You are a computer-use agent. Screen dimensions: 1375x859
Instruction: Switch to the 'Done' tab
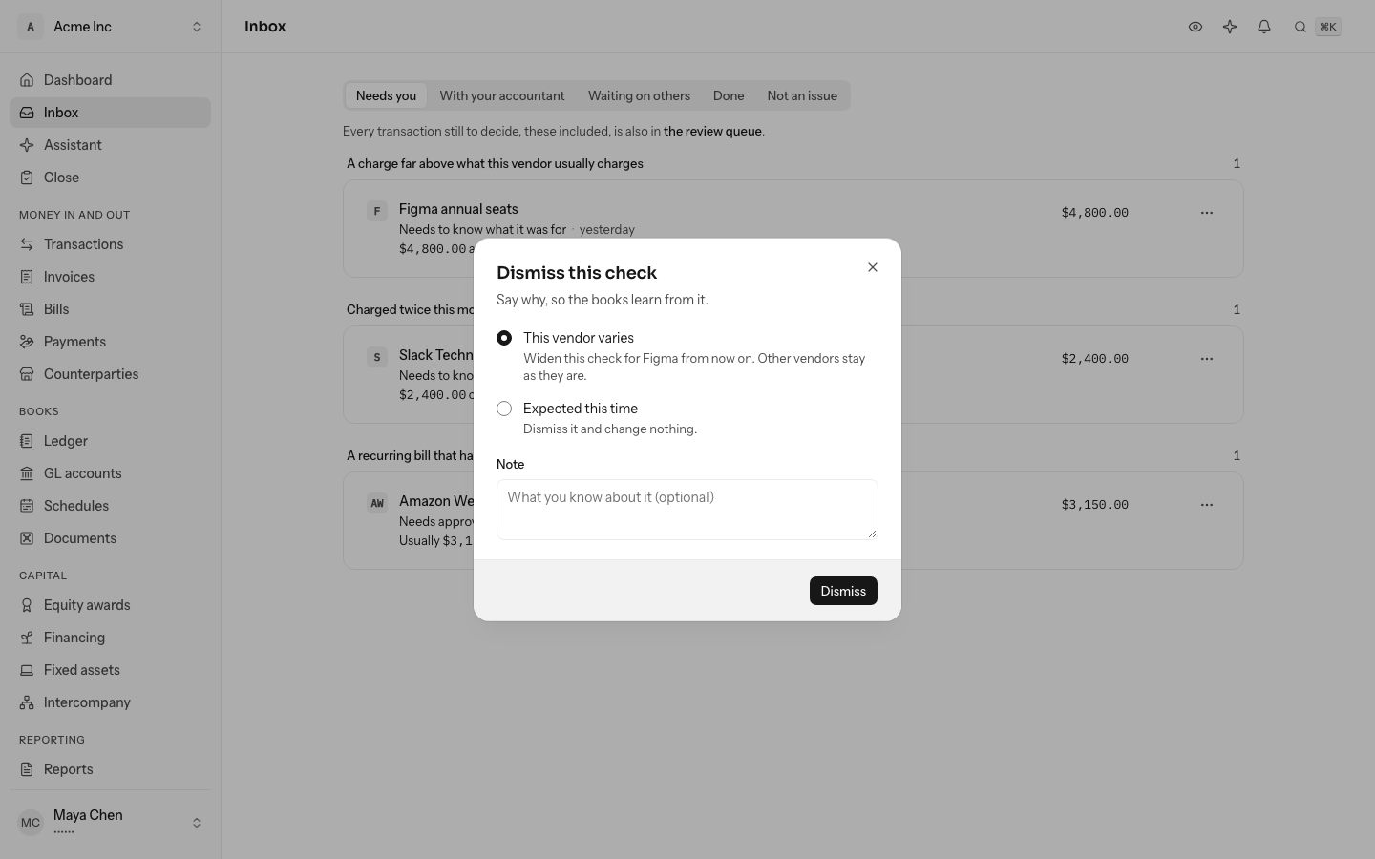(x=729, y=95)
